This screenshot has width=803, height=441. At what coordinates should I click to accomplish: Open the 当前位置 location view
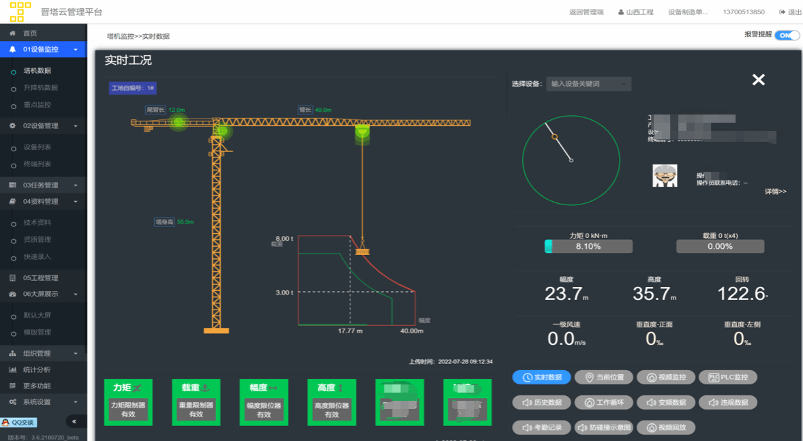click(x=604, y=378)
